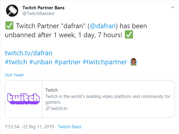Image resolution: width=179 pixels, height=134 pixels.
Task: Click the Dịch Tweet translate link
Action: [x=14, y=75]
